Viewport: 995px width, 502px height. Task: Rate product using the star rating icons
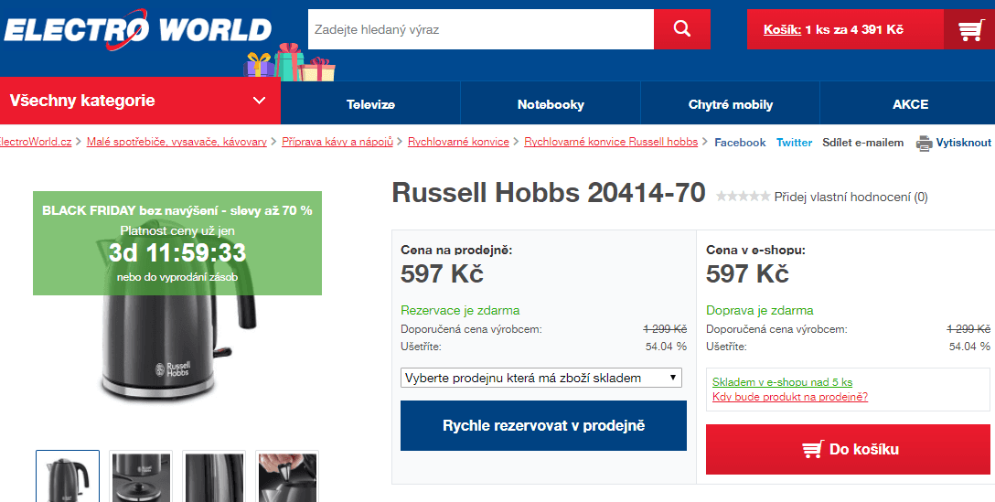(744, 197)
